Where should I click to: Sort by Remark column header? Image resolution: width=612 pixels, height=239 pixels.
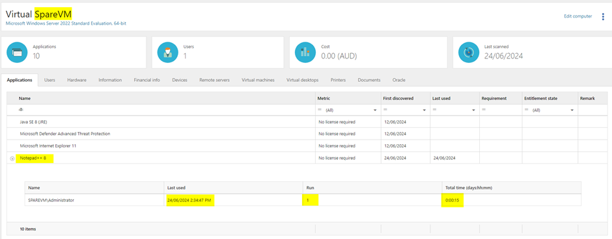[587, 99]
